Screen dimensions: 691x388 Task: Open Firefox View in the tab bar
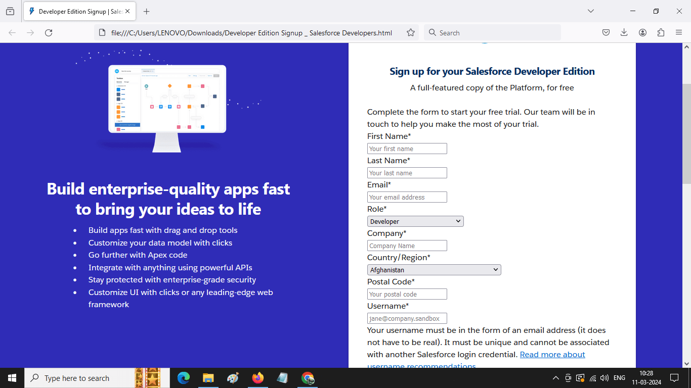pos(11,11)
